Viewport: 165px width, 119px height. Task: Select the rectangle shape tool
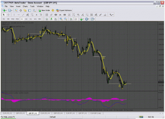tap(65, 15)
